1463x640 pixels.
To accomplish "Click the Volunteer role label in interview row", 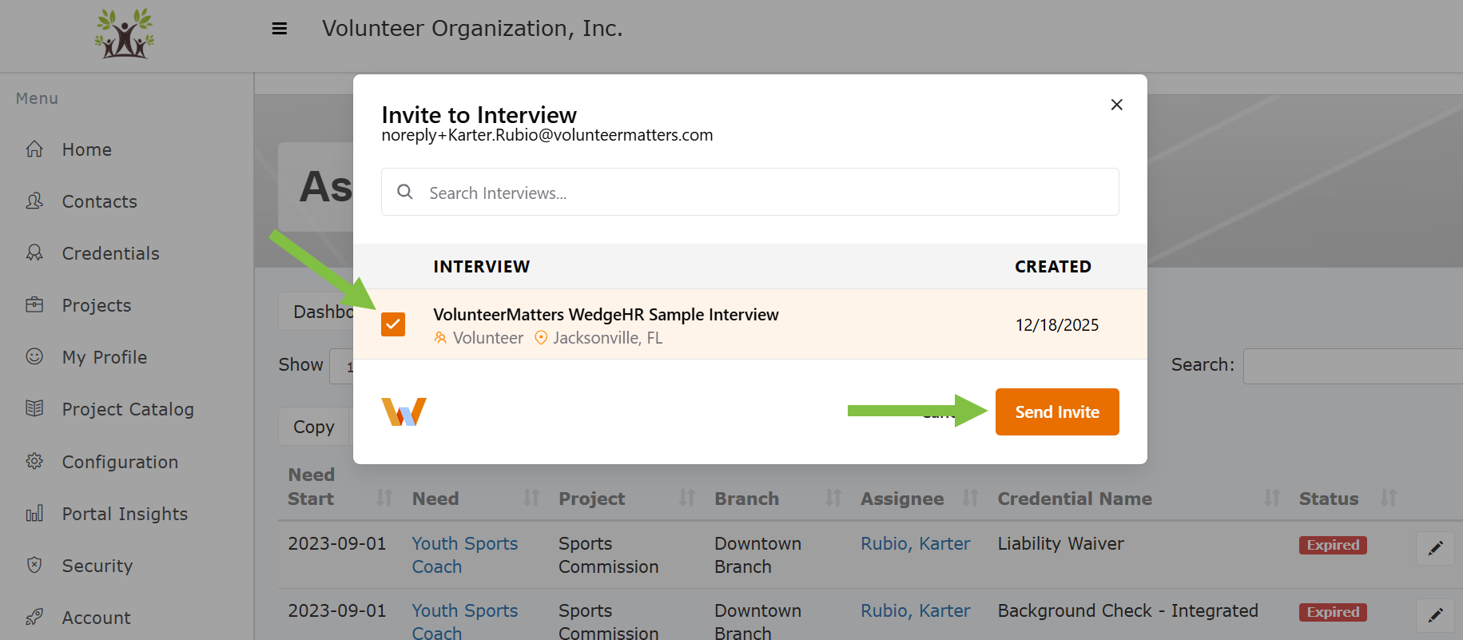I will tap(488, 338).
